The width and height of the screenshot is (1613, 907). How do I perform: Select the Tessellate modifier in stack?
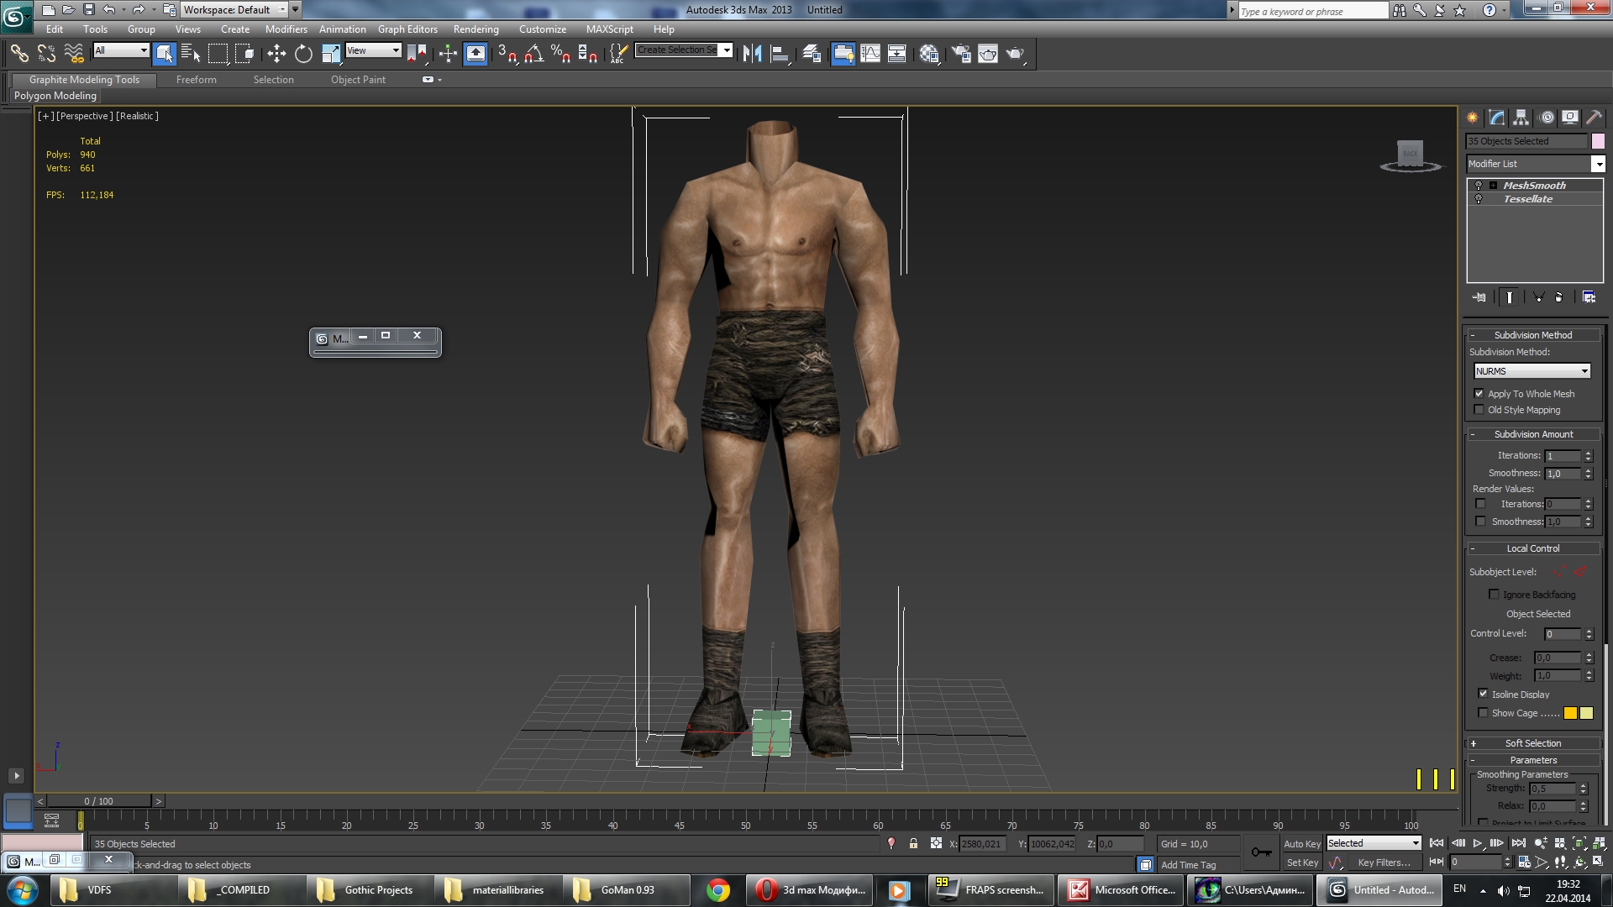click(x=1527, y=199)
